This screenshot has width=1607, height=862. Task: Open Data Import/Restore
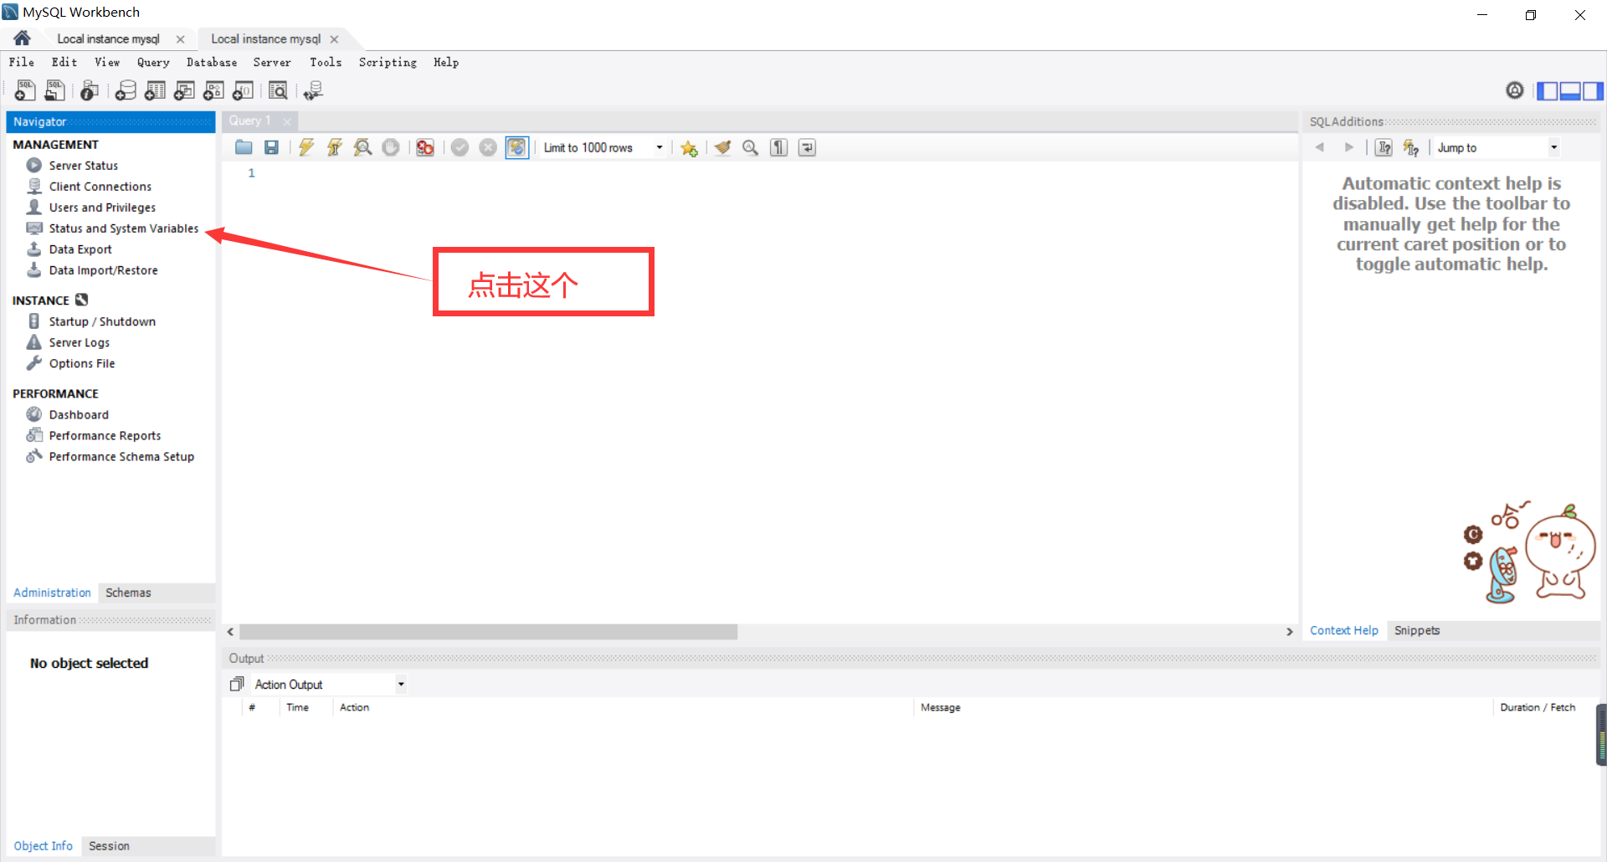103,270
